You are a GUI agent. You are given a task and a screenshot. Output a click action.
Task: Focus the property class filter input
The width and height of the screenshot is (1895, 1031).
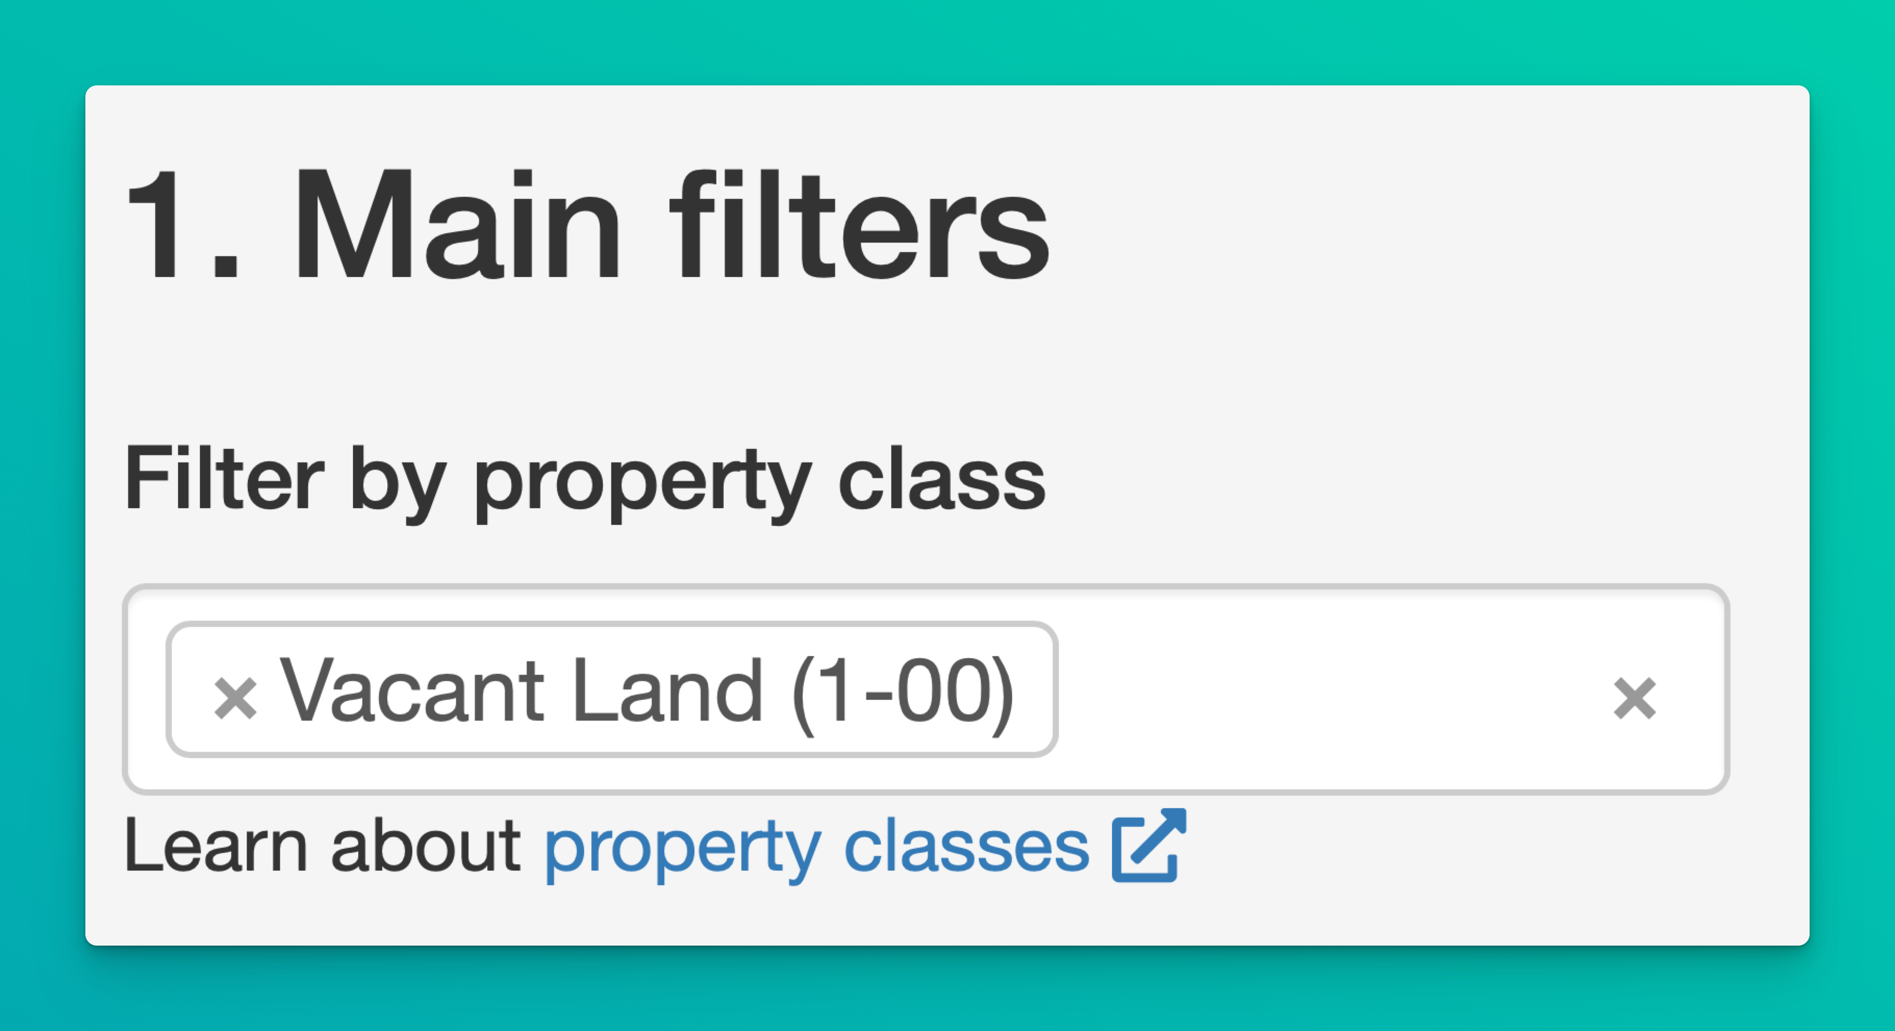coord(1324,689)
